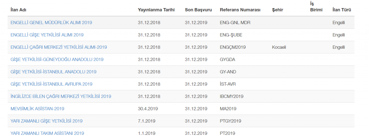
Task: Sort by Yayınlanma Tarihi column header
Action: 156,10
